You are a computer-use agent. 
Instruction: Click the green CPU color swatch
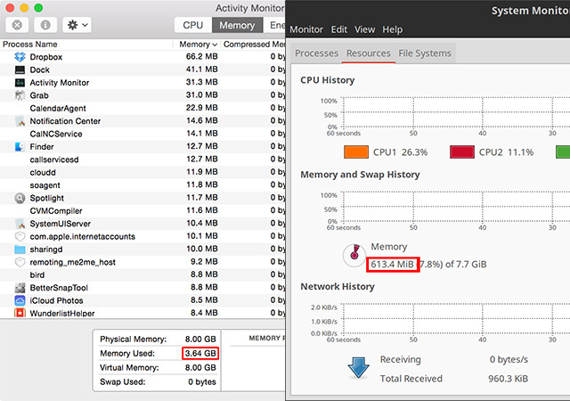(x=563, y=151)
